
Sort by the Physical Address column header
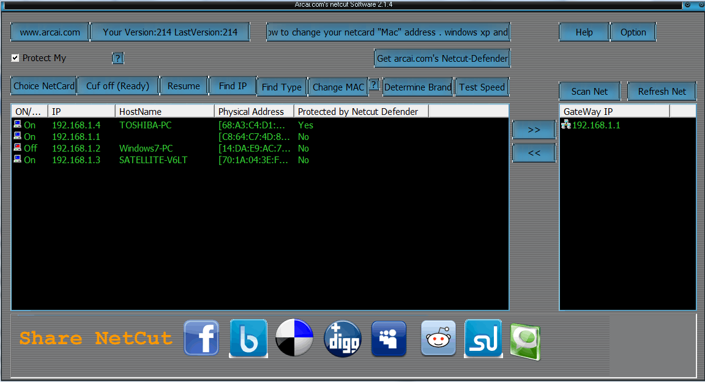pos(254,111)
